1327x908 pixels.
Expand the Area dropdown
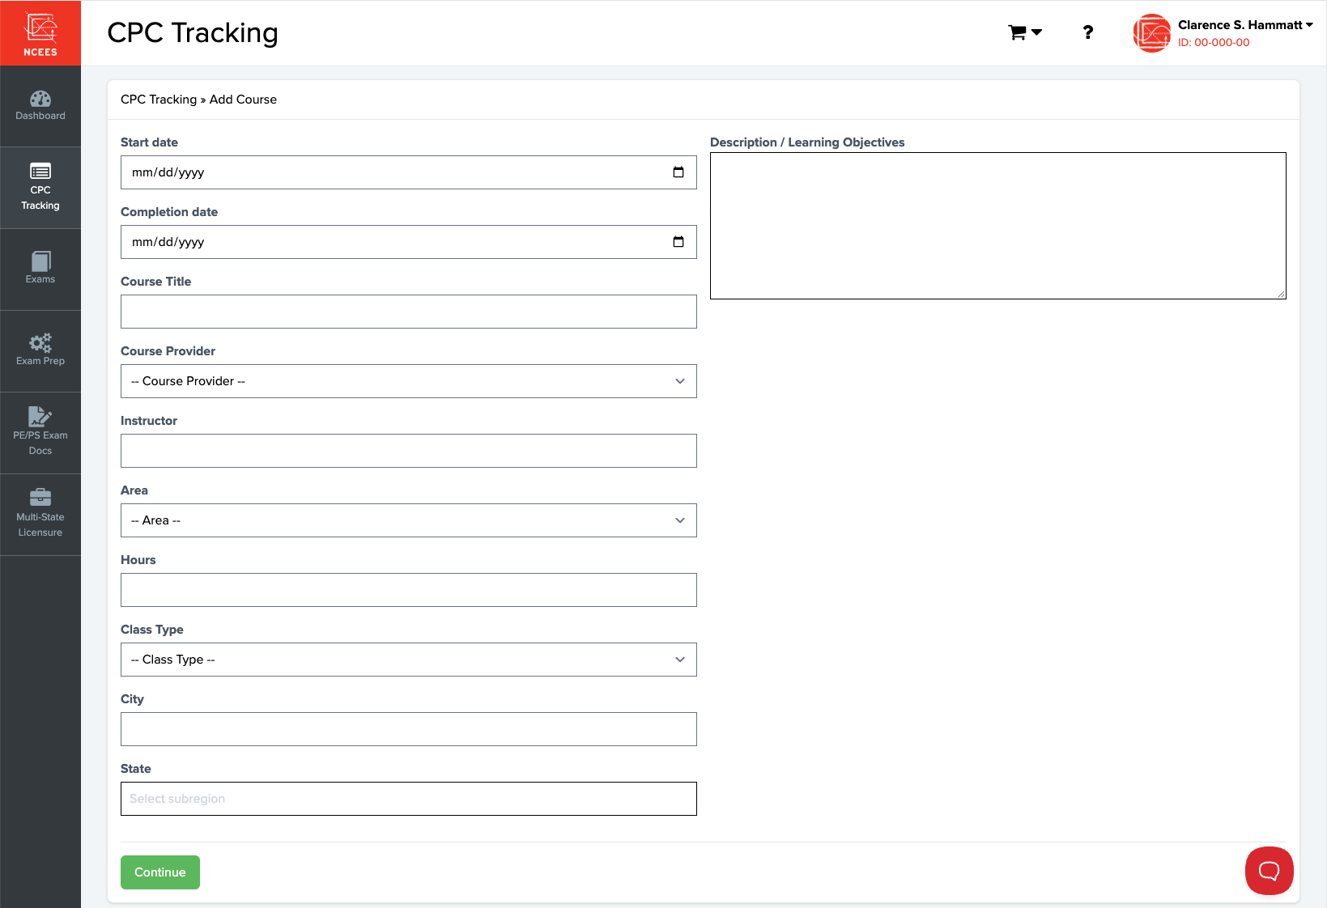(x=409, y=520)
